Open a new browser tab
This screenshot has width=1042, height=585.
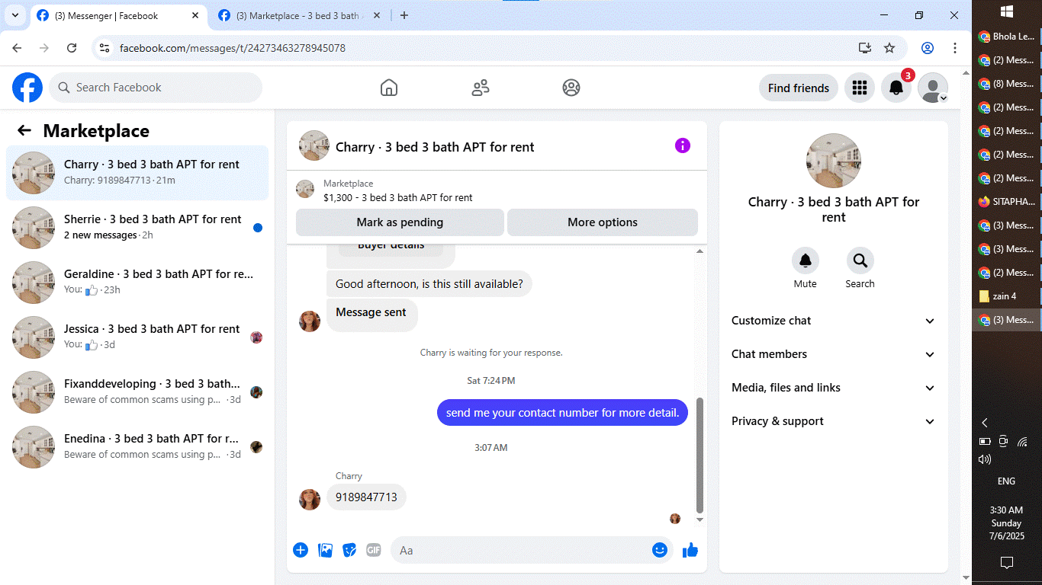point(404,15)
